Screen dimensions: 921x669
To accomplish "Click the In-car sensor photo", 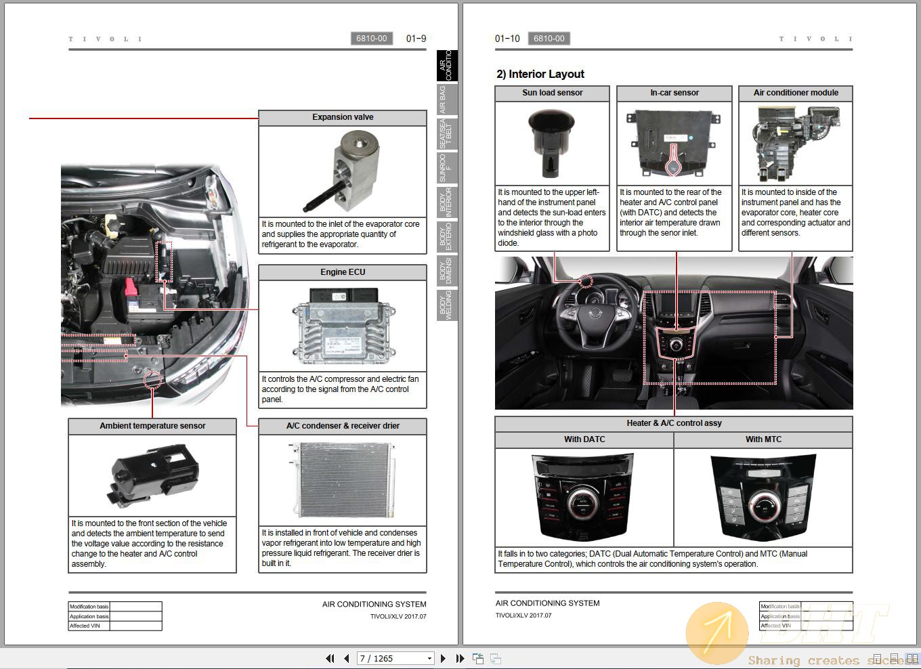I will (673, 144).
